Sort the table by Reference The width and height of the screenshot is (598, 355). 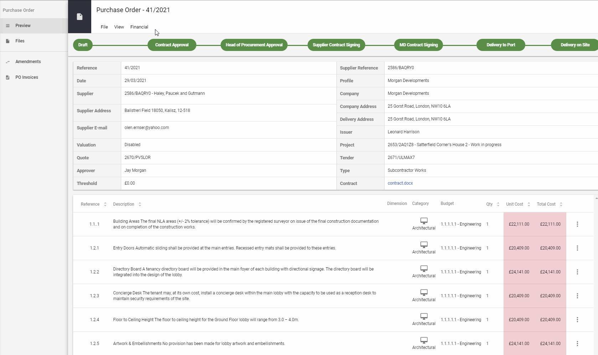(x=105, y=204)
